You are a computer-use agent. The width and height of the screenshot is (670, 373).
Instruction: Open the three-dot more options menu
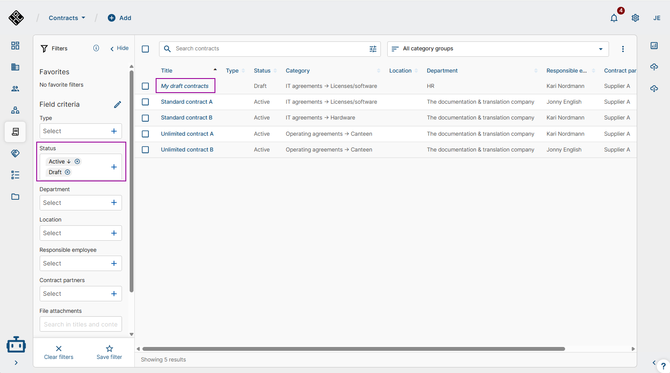click(x=623, y=49)
